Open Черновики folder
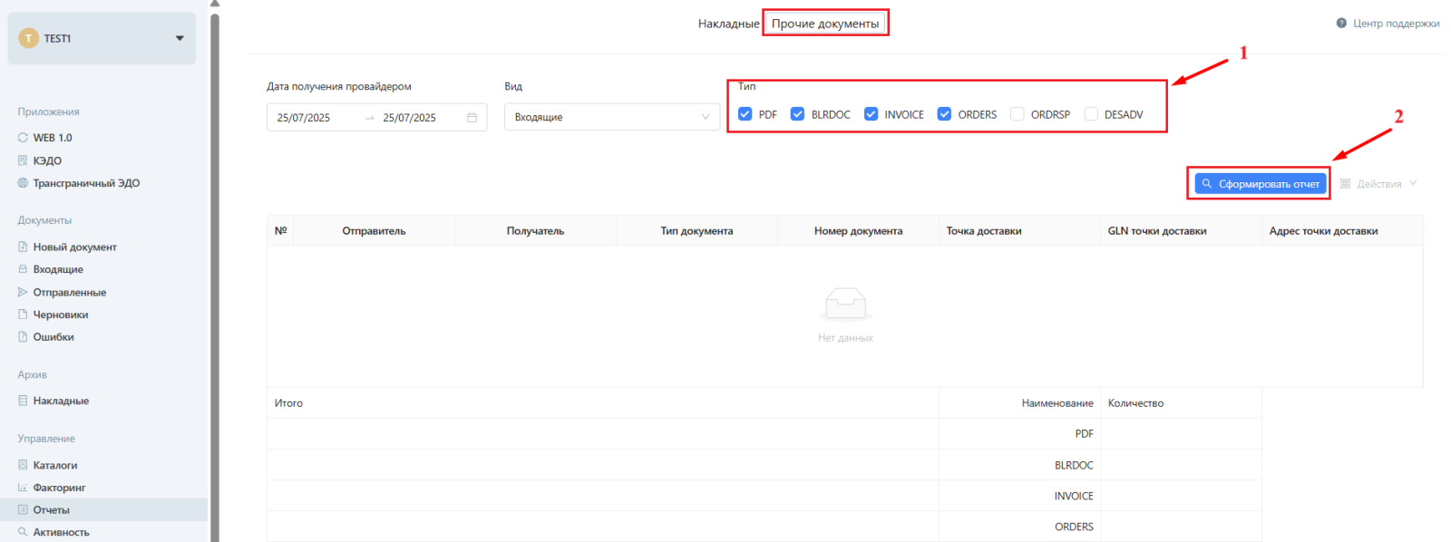Viewport: 1451px width, 542px height. 61,315
